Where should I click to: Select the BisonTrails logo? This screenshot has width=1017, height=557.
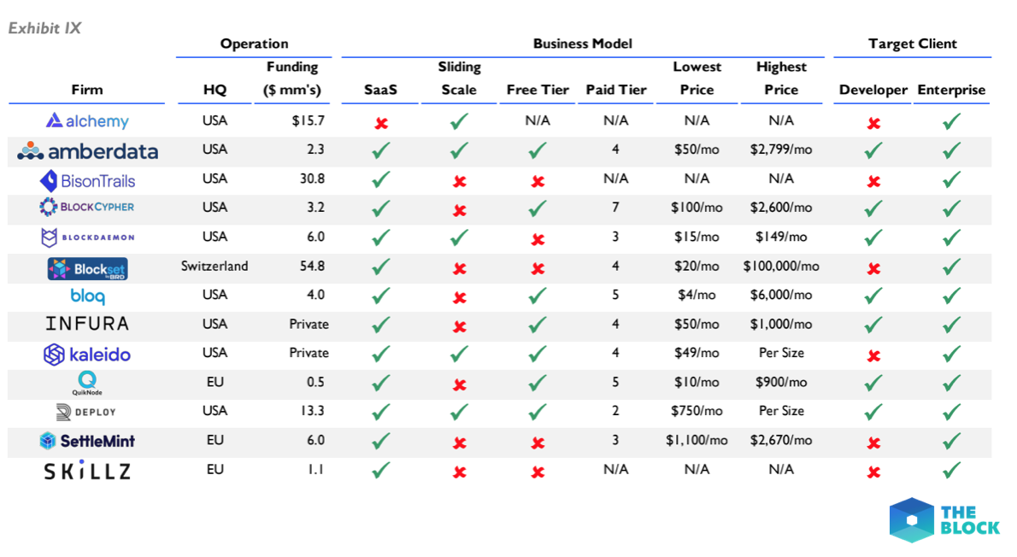pyautogui.click(x=87, y=180)
